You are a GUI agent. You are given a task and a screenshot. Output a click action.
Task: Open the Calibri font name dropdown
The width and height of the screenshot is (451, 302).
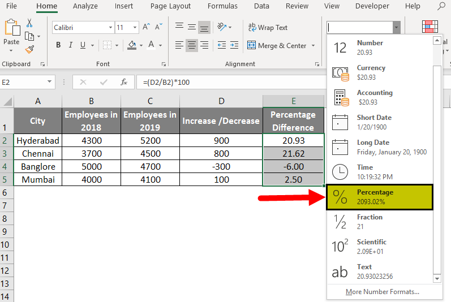coord(110,27)
